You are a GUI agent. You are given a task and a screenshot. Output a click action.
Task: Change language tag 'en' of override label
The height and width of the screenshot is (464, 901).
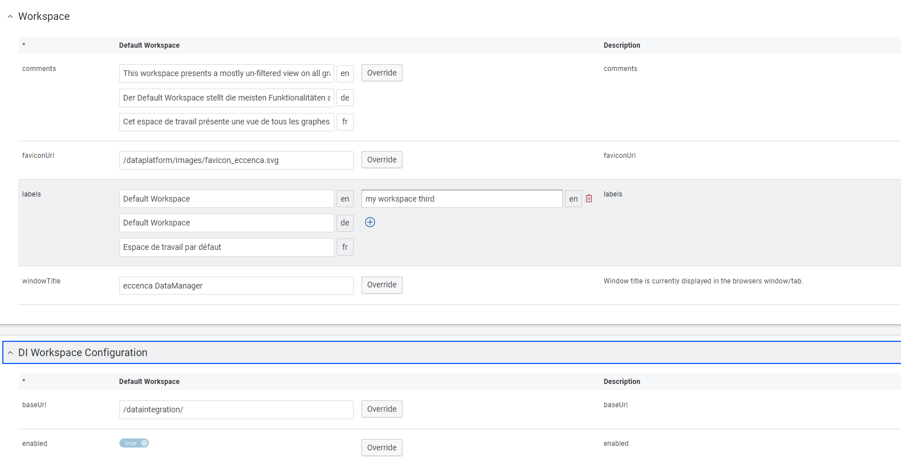574,199
